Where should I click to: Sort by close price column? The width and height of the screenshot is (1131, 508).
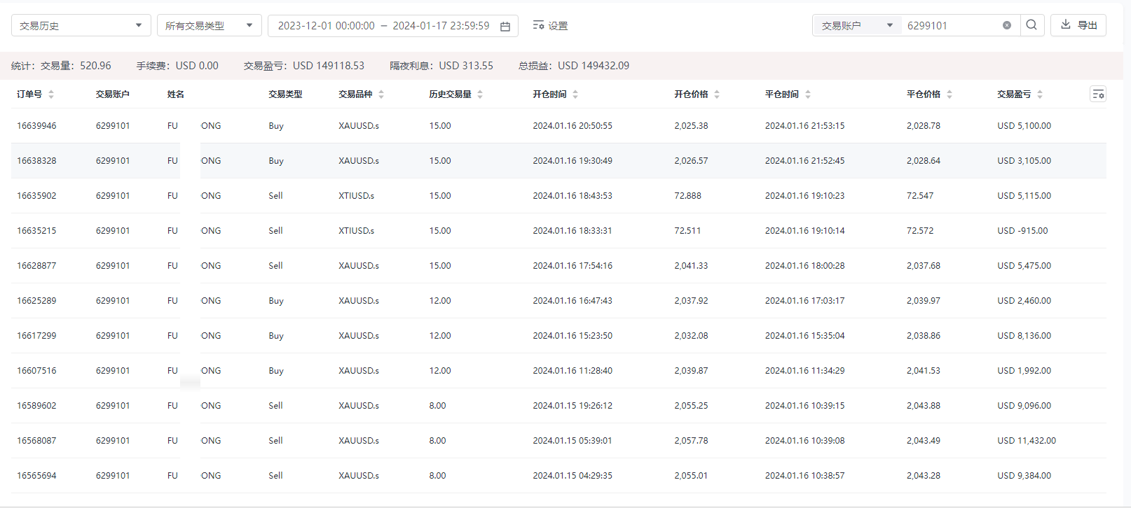[x=950, y=94]
